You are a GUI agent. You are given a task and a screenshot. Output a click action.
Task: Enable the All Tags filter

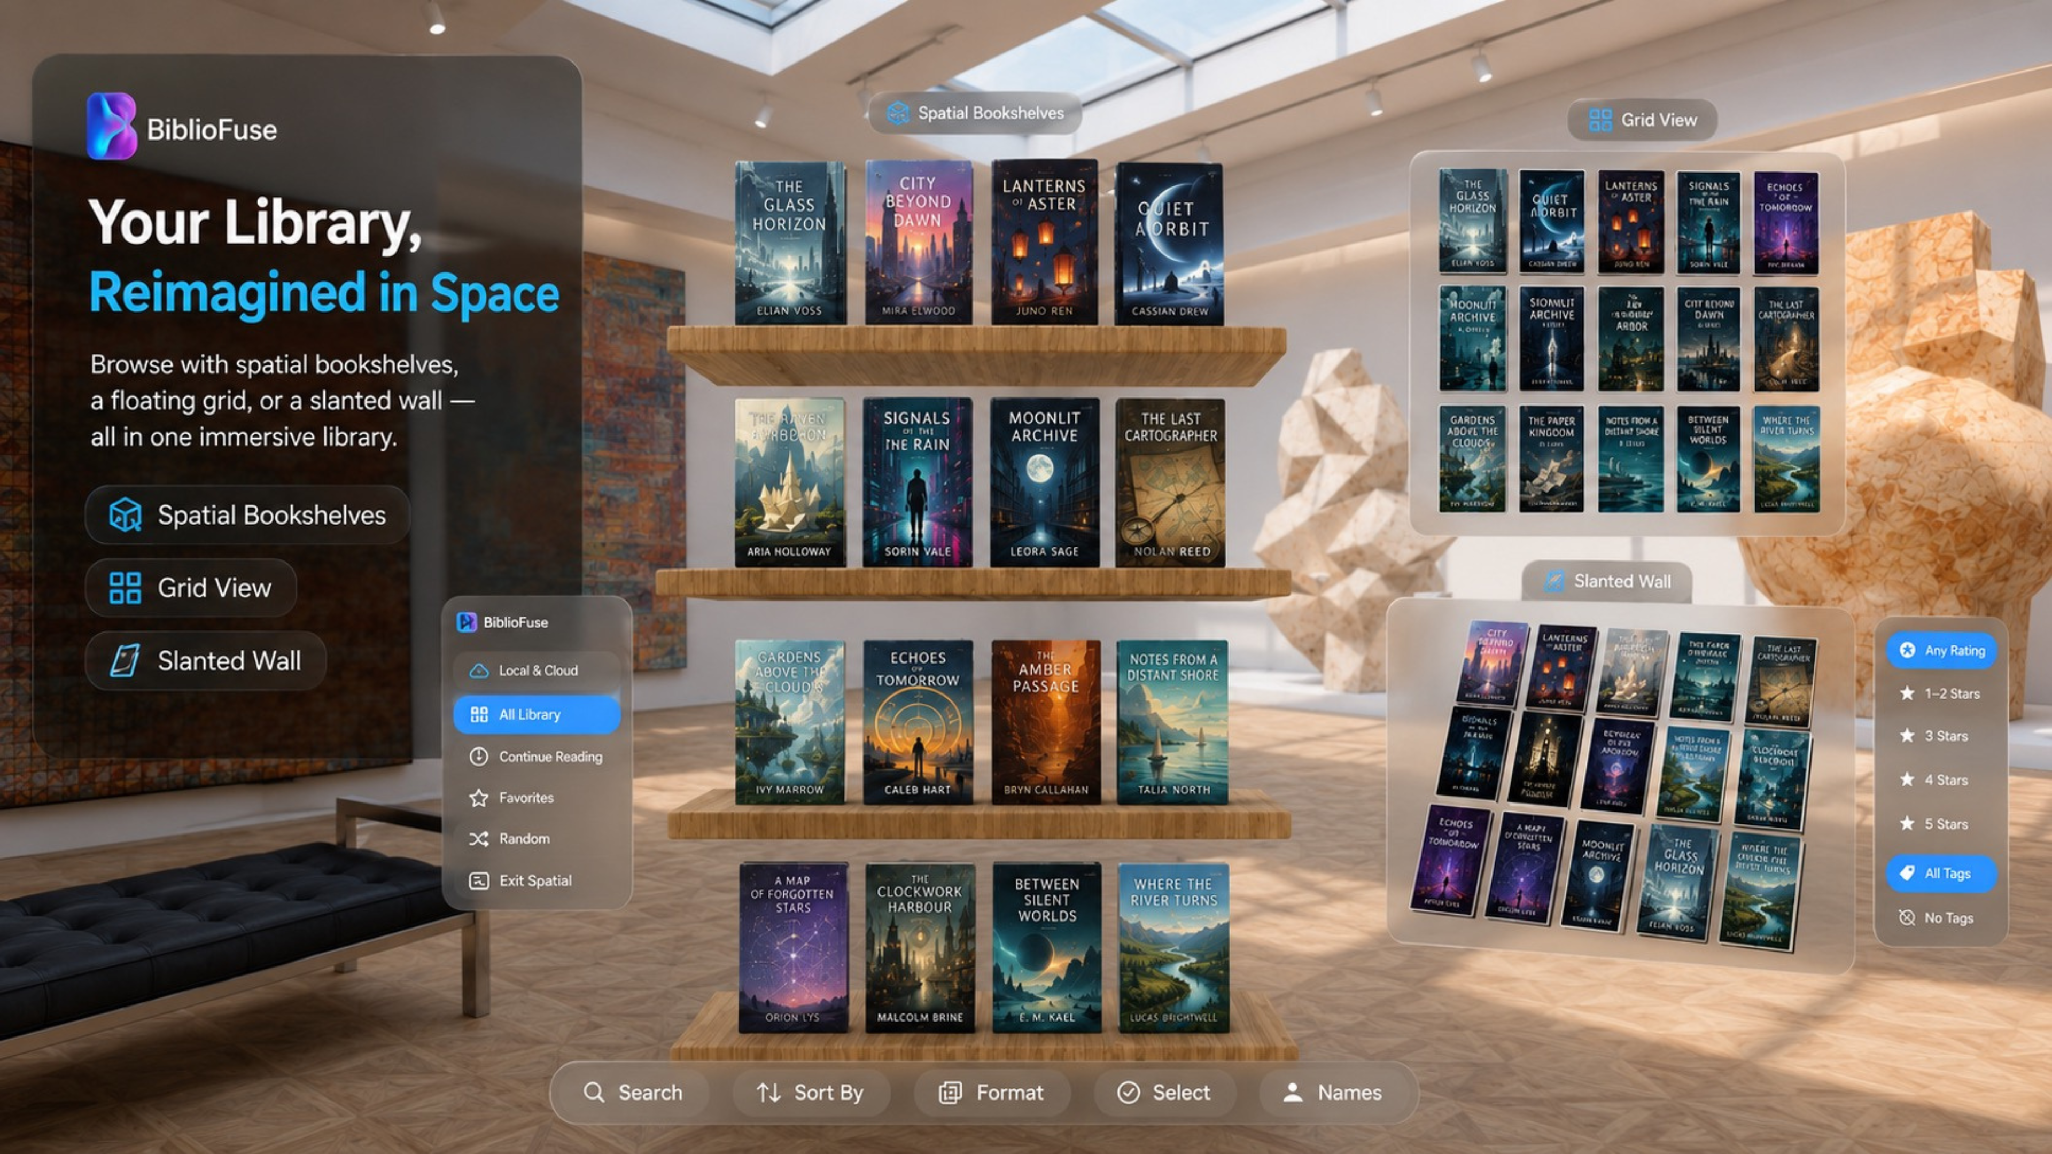[1941, 874]
